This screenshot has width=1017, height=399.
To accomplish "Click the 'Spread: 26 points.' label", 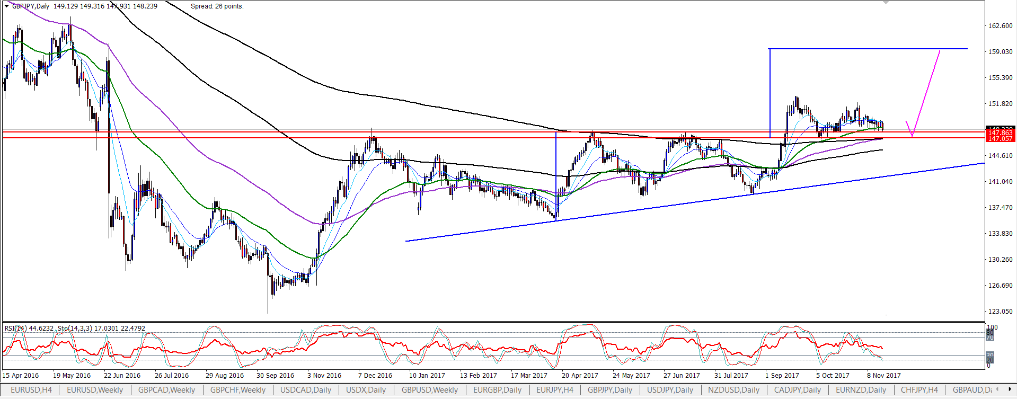I will [217, 6].
